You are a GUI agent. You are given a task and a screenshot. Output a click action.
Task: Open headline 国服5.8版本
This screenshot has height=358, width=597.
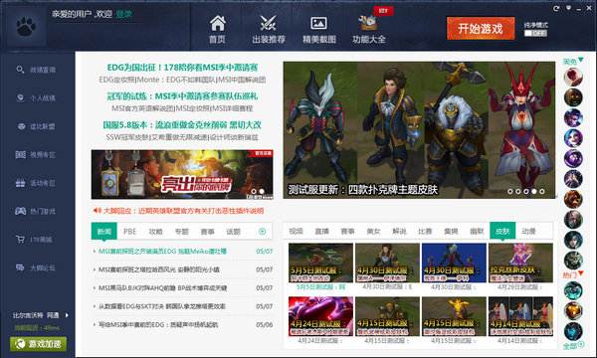[x=182, y=124]
